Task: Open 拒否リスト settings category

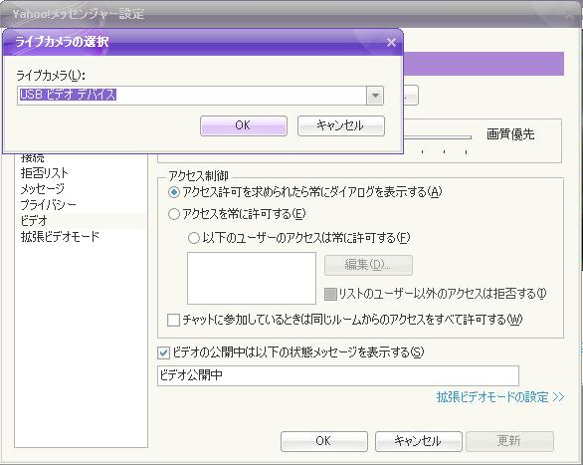Action: [x=44, y=173]
